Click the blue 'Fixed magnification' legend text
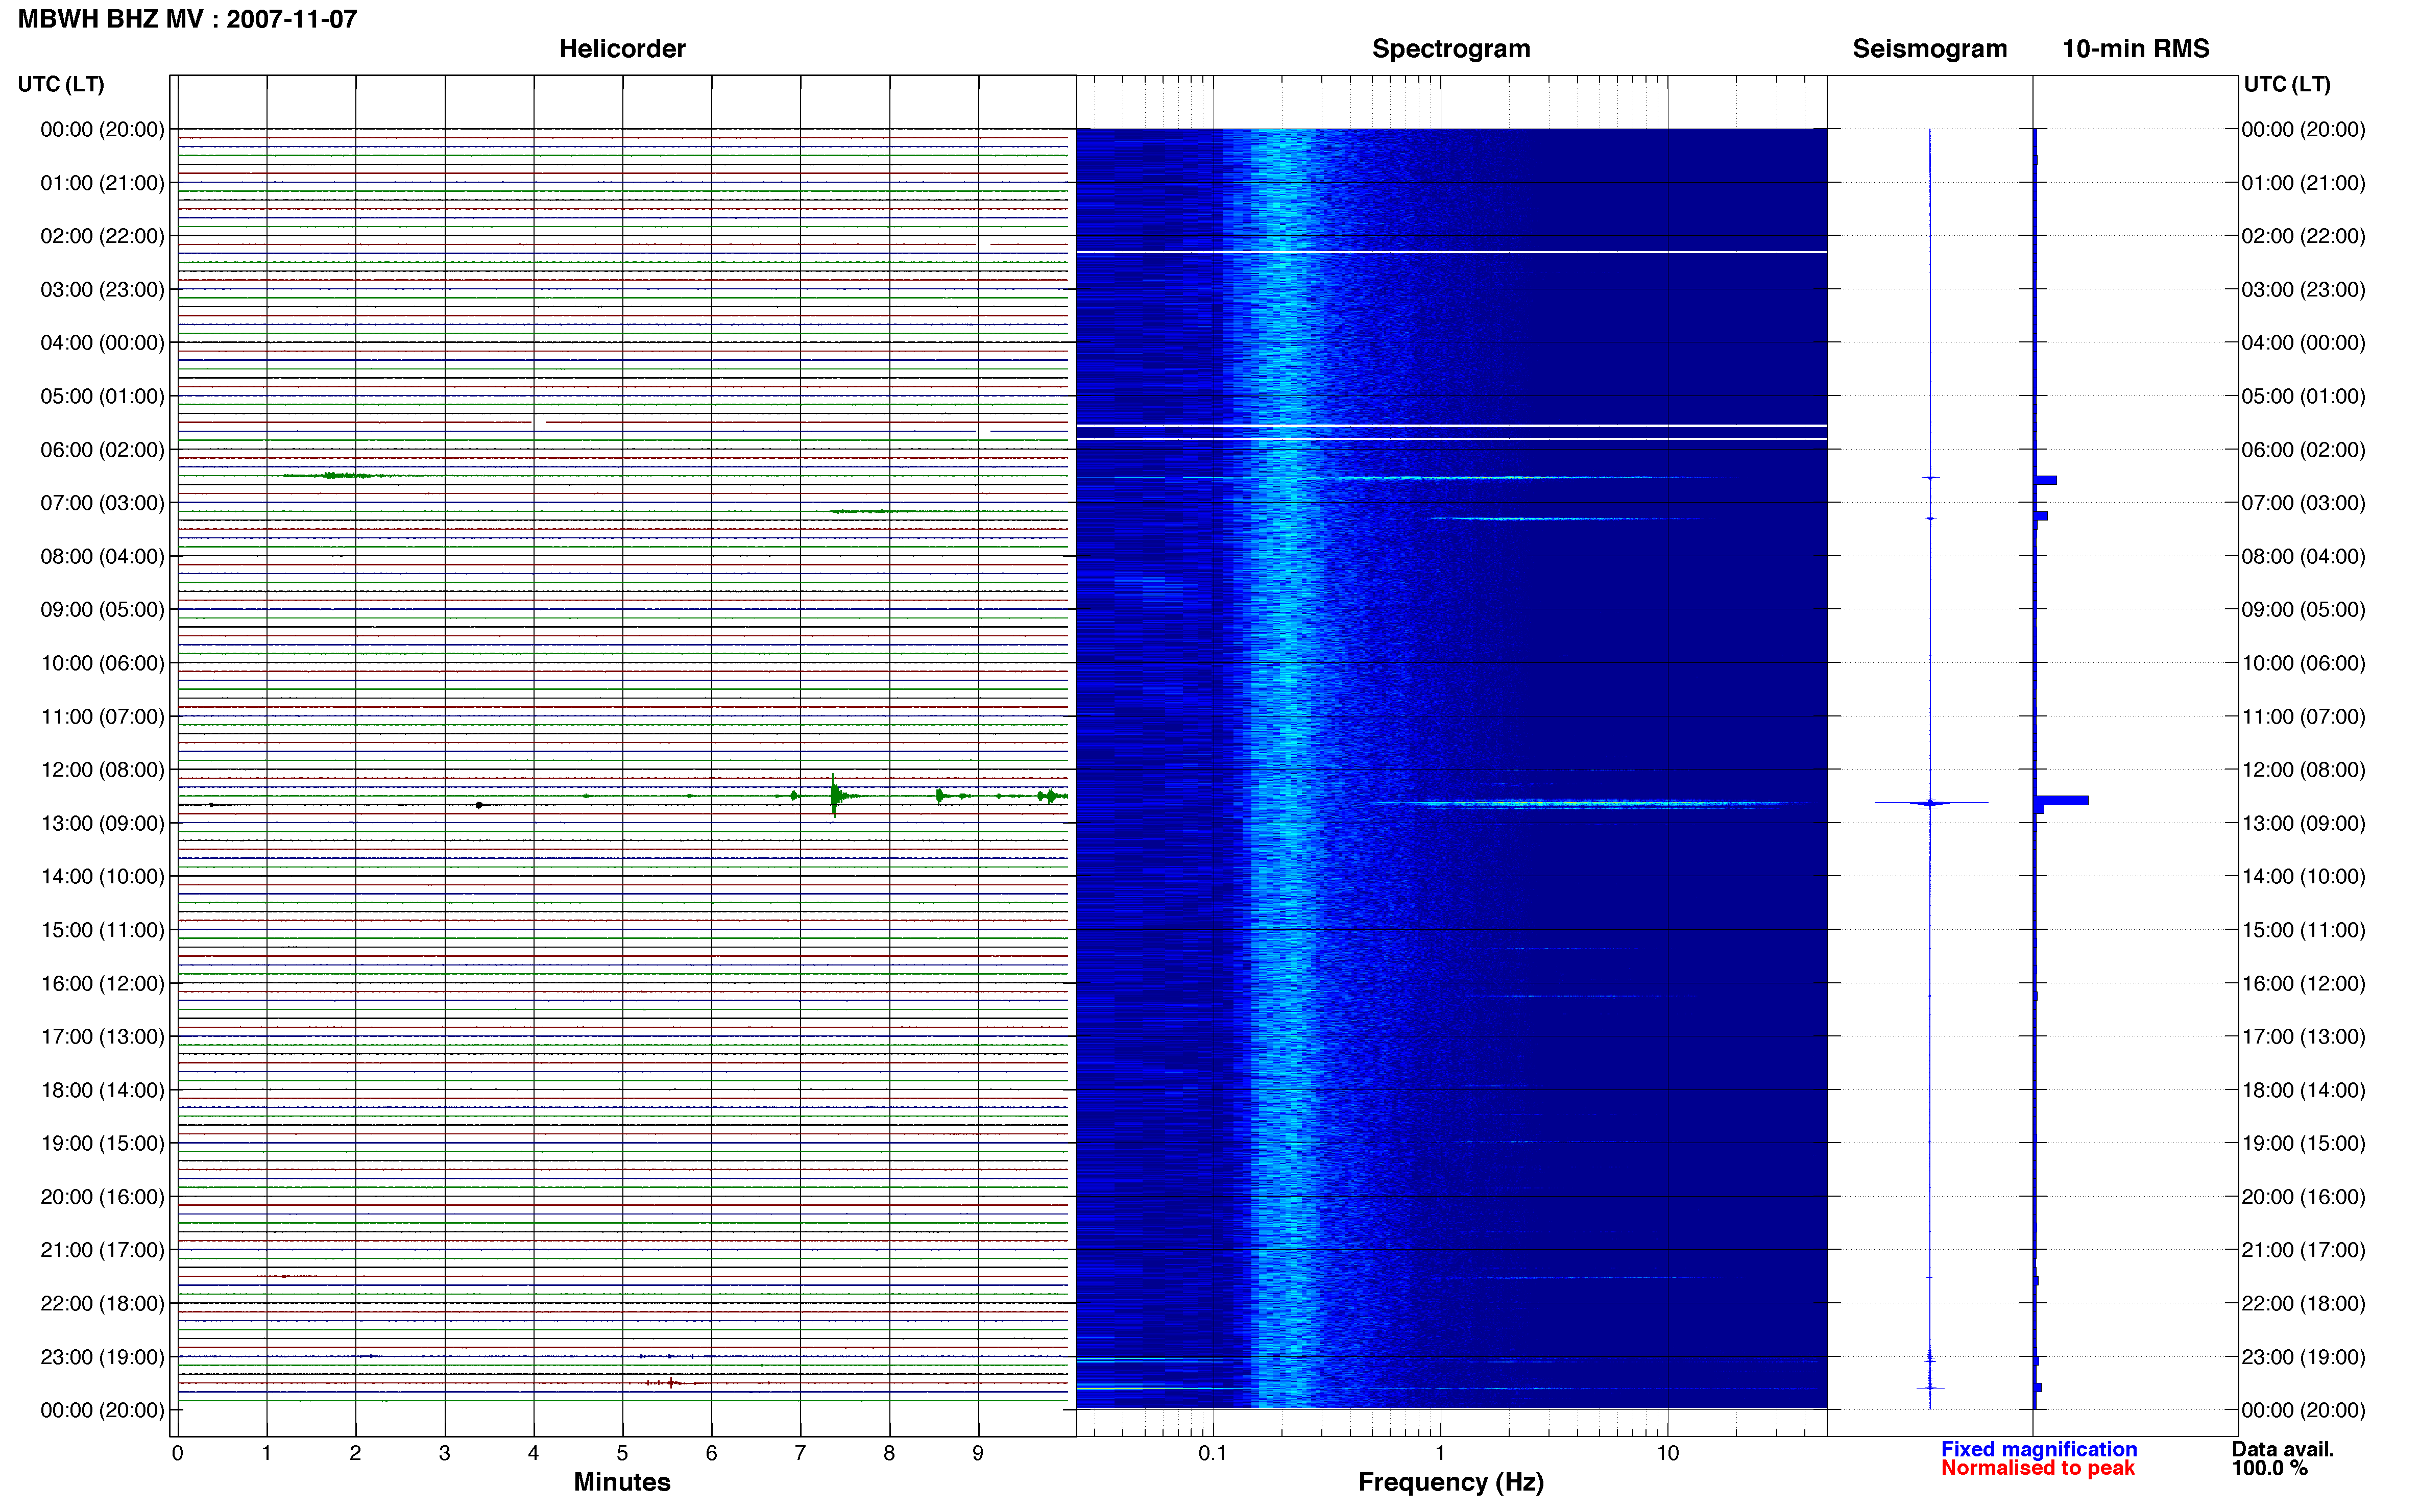This screenshot has width=2420, height=1512. 2038,1449
